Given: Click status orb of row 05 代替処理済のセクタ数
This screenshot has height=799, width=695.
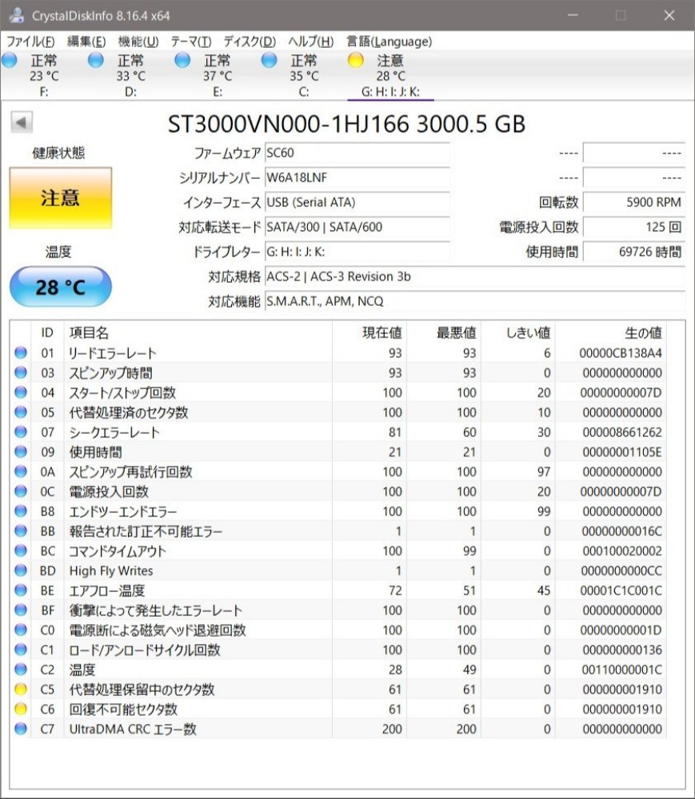Looking at the screenshot, I should pos(21,412).
